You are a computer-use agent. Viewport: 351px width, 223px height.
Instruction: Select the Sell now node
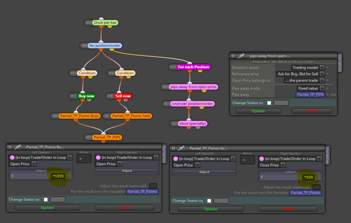pyautogui.click(x=123, y=96)
